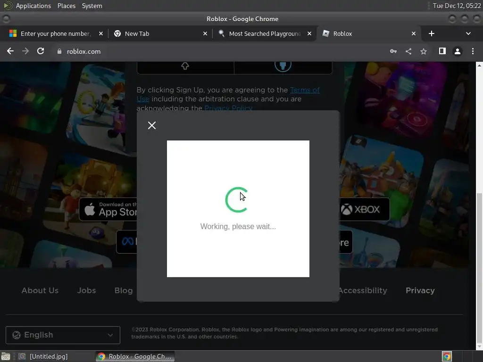483x362 pixels.
Task: Click the scrollbar down arrow
Action: click(479, 347)
